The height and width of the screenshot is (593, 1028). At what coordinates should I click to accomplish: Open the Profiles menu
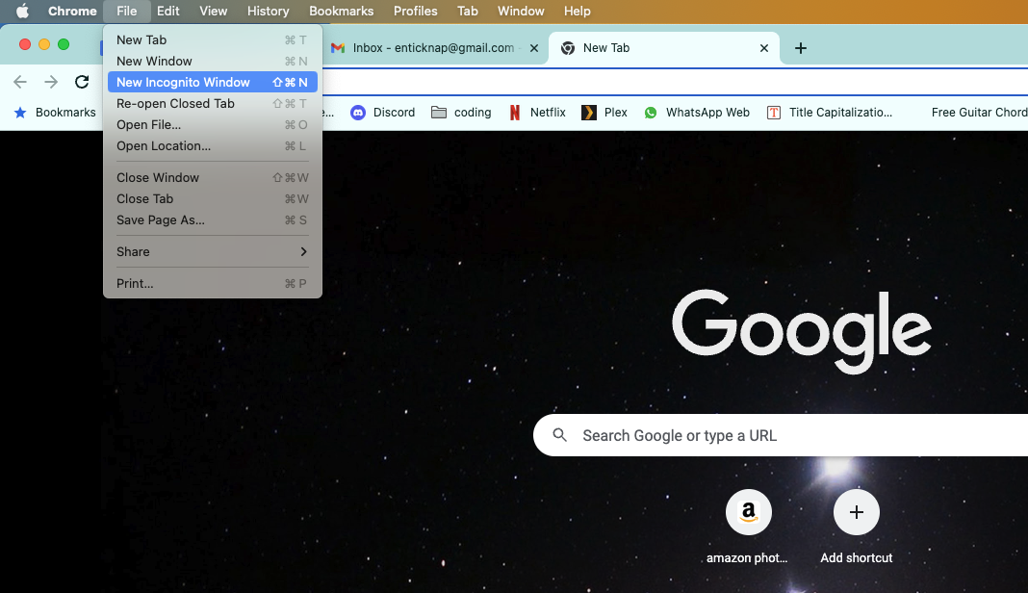(x=415, y=12)
